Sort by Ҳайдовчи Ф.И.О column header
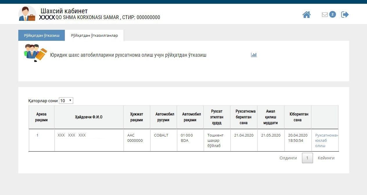This screenshot has height=195, width=367. (x=89, y=117)
